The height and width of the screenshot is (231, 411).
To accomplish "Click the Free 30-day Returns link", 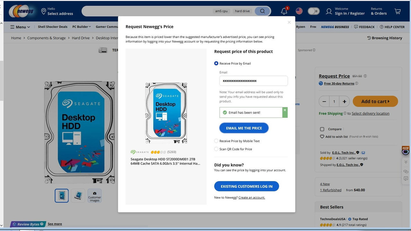I will tap(339, 84).
